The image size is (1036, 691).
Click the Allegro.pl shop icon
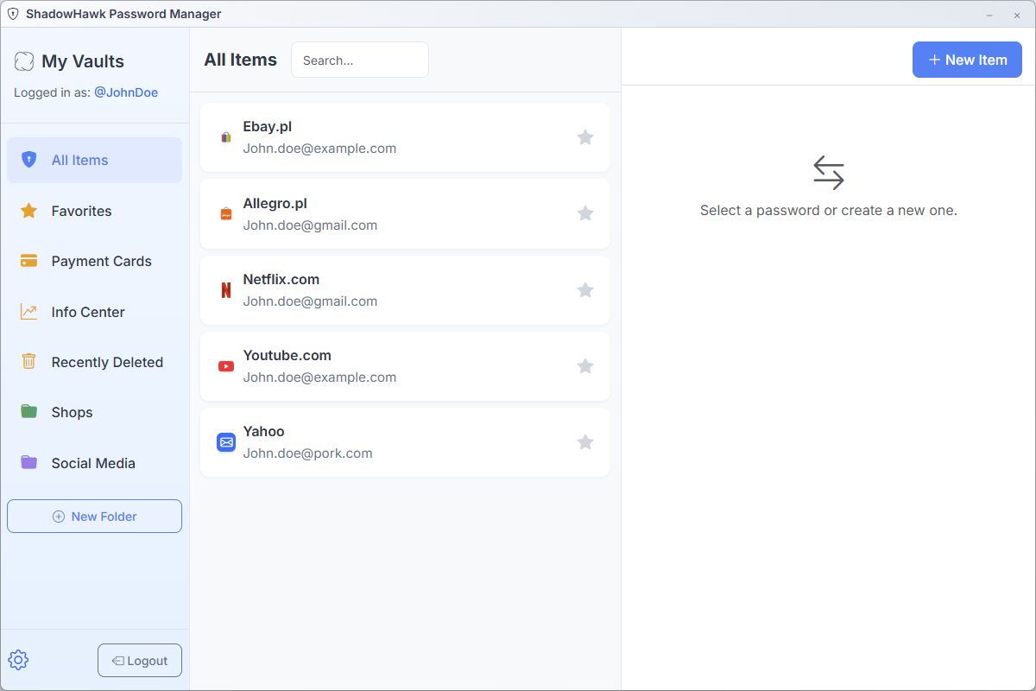pyautogui.click(x=225, y=213)
